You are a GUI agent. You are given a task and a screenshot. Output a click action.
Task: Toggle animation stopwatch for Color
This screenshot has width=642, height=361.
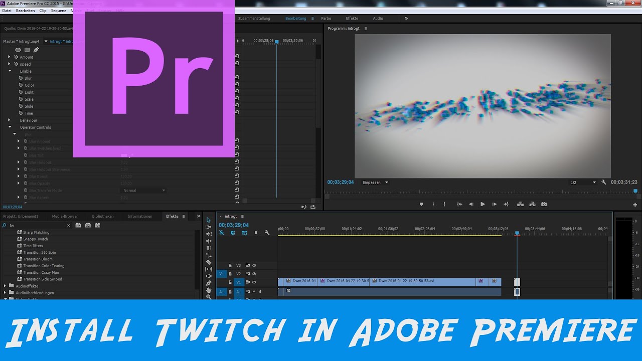click(x=21, y=85)
